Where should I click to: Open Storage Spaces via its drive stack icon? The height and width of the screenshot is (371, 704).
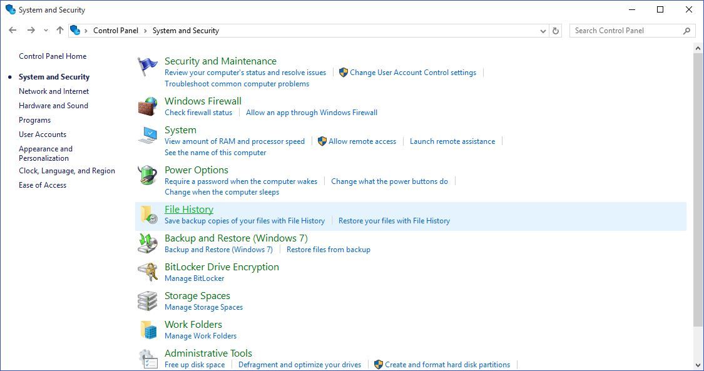point(147,301)
